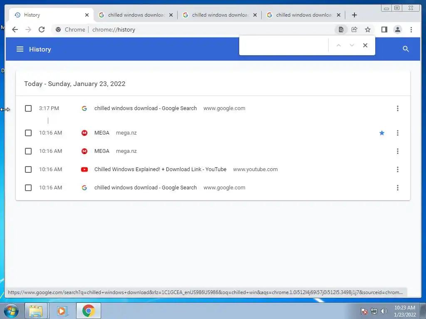Screen dimensions: 426x319
Task: Open actions menu for 3:17 PM Google entry
Action: tap(397, 108)
